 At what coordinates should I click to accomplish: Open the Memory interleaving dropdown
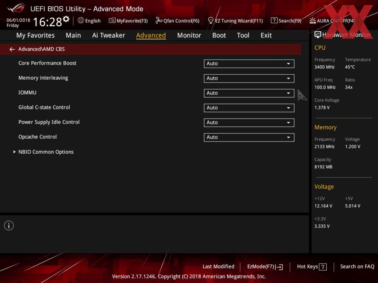(x=249, y=78)
